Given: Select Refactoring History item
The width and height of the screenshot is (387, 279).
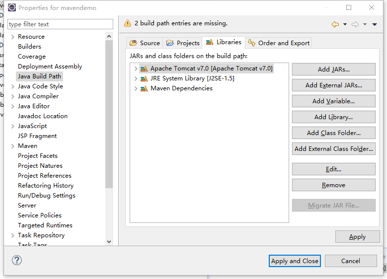Looking at the screenshot, I should pos(46,186).
